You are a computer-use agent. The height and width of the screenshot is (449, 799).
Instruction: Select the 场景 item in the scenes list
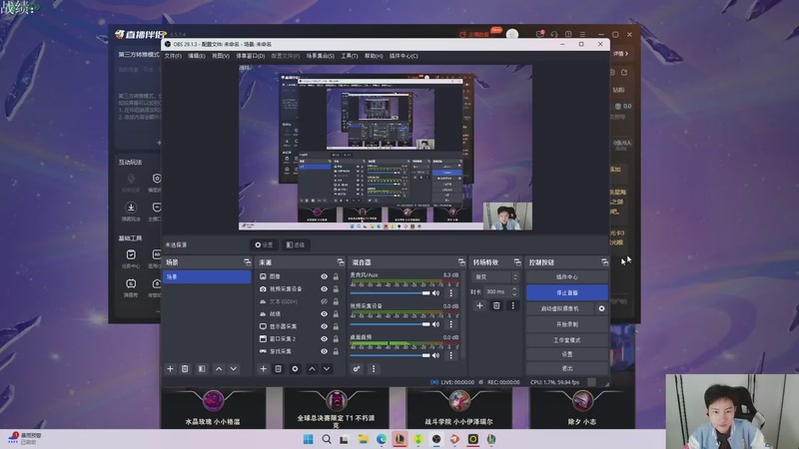(x=207, y=276)
